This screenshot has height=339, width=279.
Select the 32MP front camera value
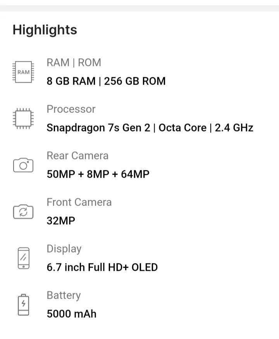point(61,221)
